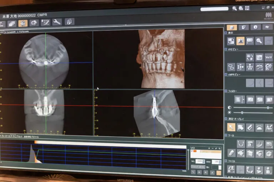Click the WL value input field
The height and width of the screenshot is (182, 274).
[201, 161]
